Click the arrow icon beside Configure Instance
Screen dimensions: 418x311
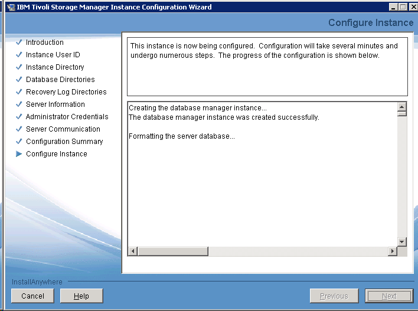[x=19, y=154]
